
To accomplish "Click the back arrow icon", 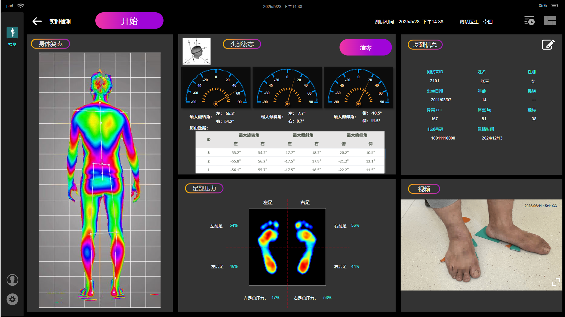I will coord(37,21).
